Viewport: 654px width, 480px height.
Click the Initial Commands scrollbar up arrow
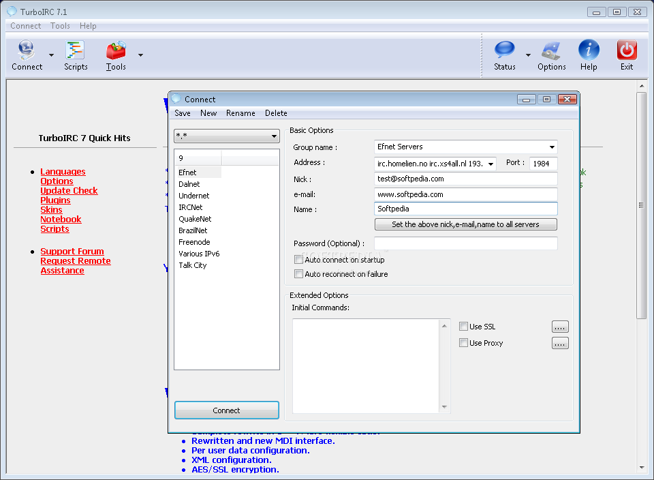click(x=444, y=325)
